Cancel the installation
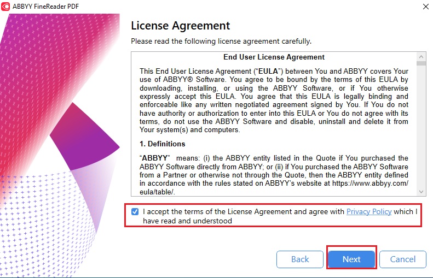The width and height of the screenshot is (433, 278). 403,259
